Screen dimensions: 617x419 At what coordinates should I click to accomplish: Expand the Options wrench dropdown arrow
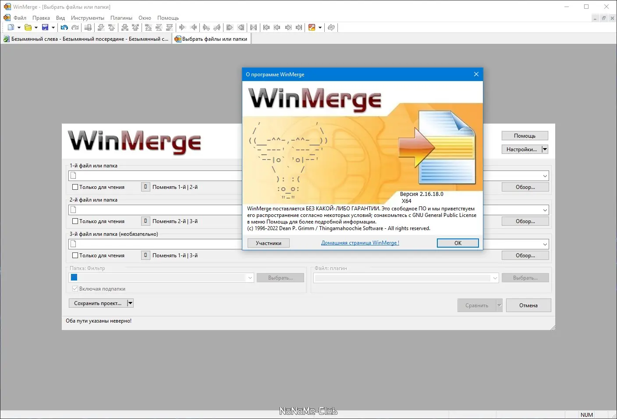point(320,28)
